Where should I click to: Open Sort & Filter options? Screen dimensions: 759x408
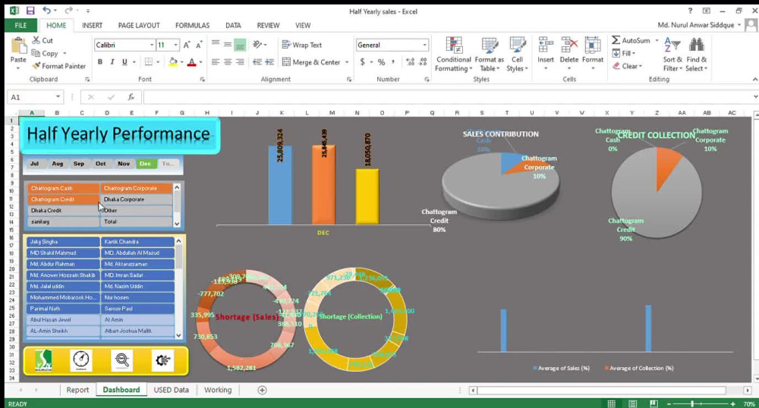pos(672,55)
